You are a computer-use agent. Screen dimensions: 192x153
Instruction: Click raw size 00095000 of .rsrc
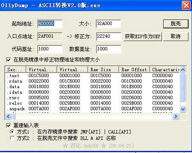coord(100,97)
